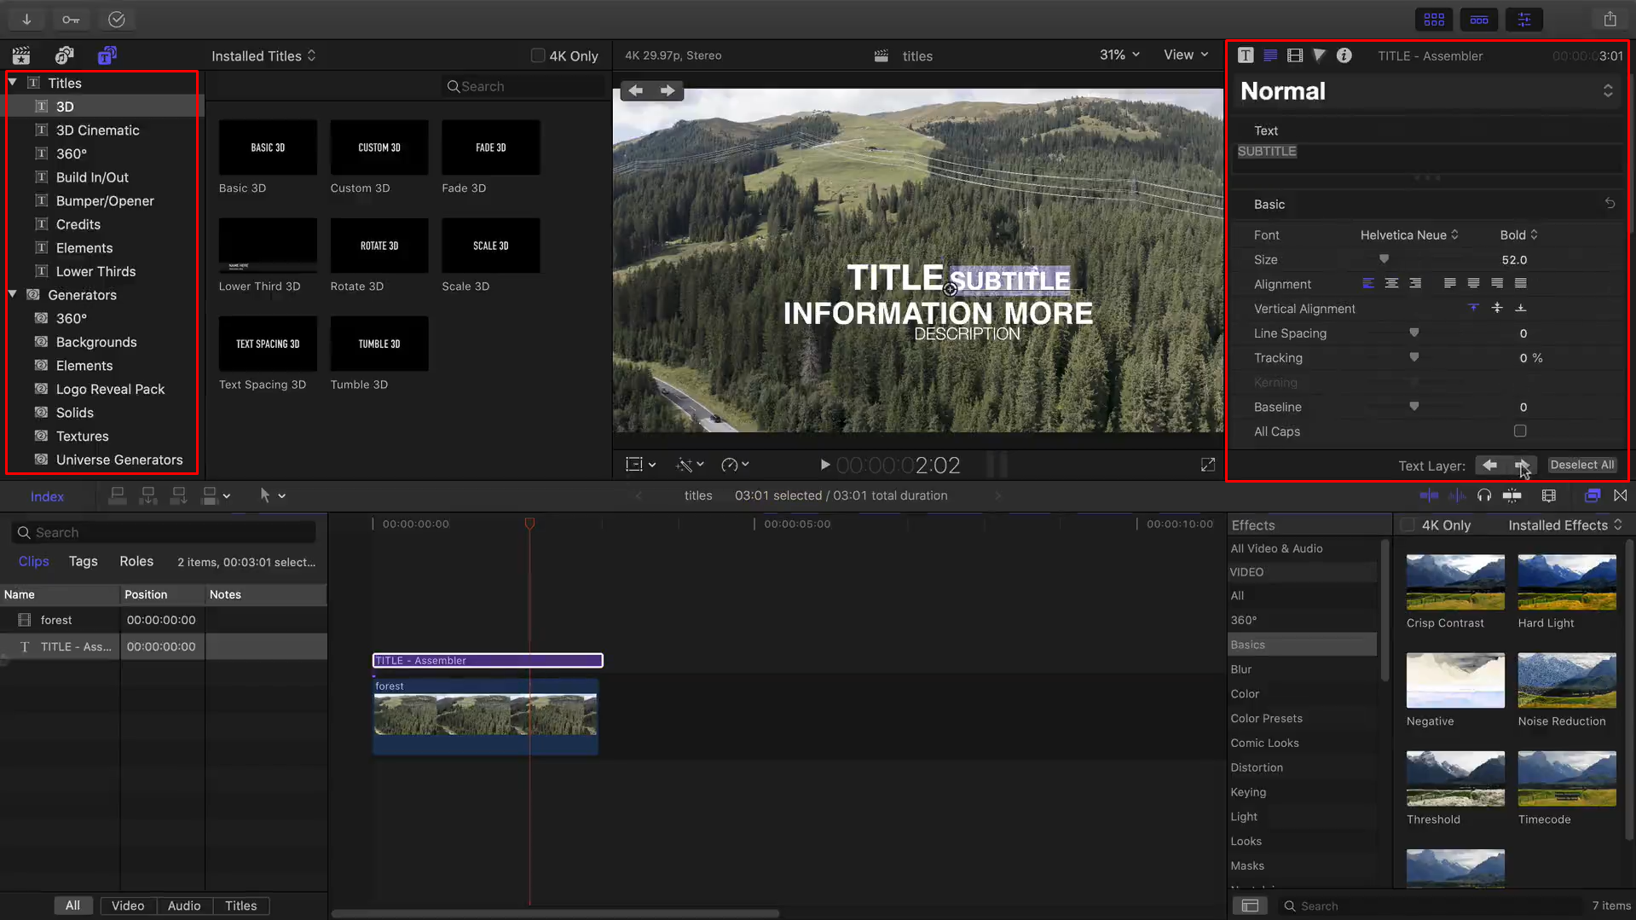The height and width of the screenshot is (920, 1636).
Task: Switch to the Video inspector filmstrip icon
Action: pos(1295,55)
